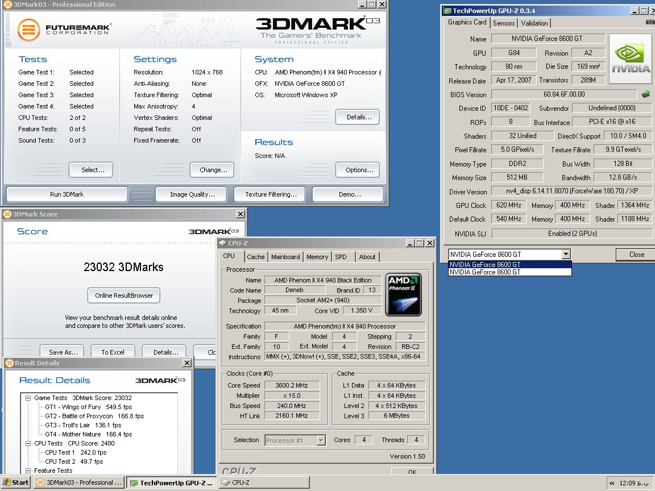Collapse the CPU Tests tree node
This screenshot has width=655, height=491.
click(28, 443)
